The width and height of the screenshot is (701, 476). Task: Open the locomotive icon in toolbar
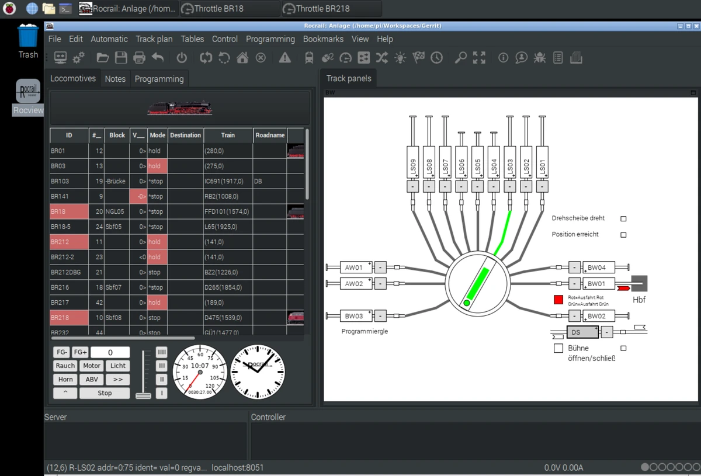309,58
